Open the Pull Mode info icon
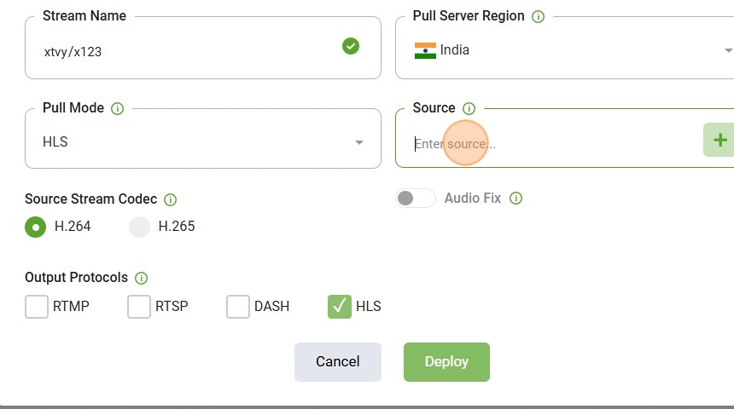 coord(117,109)
